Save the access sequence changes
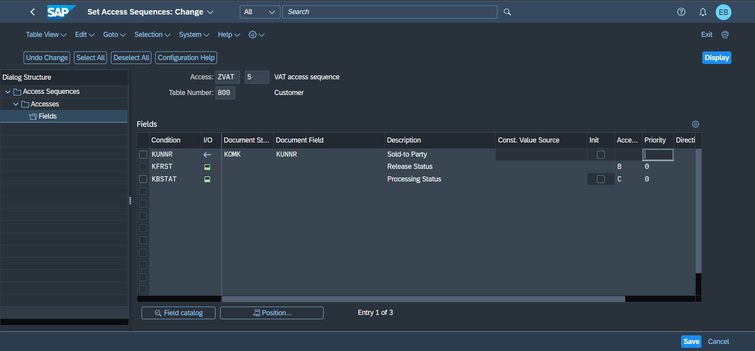 pyautogui.click(x=691, y=342)
